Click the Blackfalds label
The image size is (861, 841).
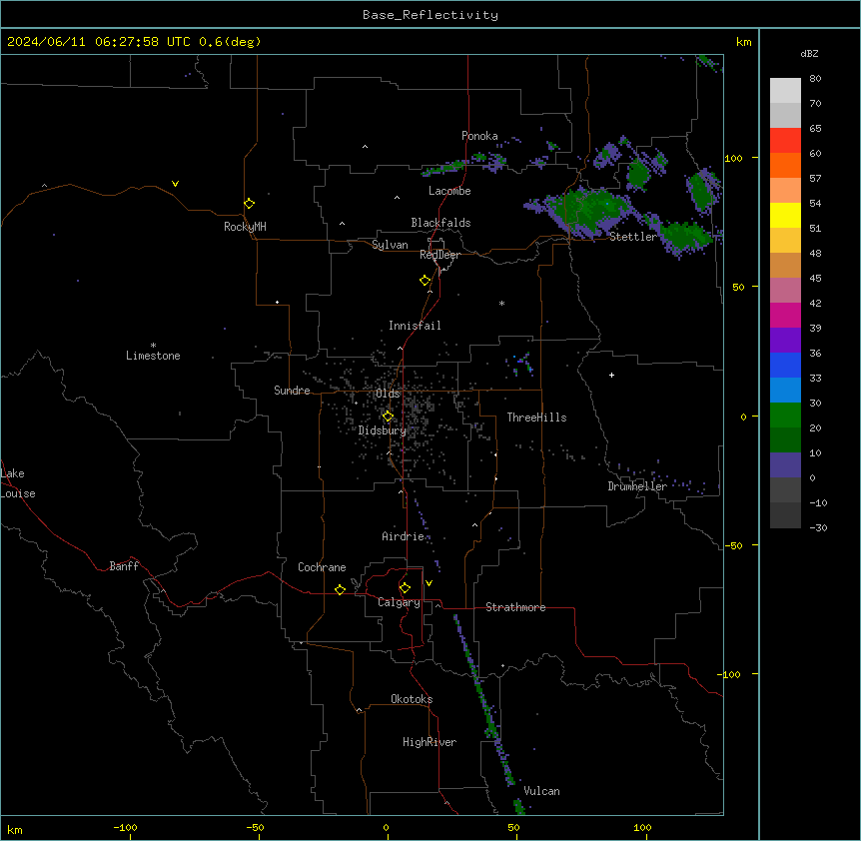click(x=440, y=223)
